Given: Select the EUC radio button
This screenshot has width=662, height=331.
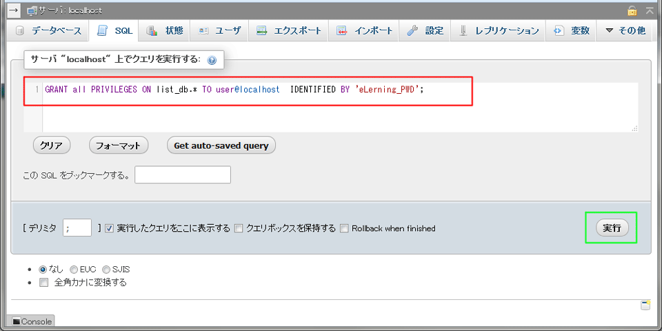Looking at the screenshot, I should click(x=74, y=270).
